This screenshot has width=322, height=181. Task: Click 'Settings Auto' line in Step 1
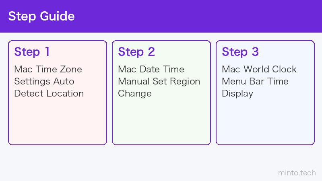44,82
